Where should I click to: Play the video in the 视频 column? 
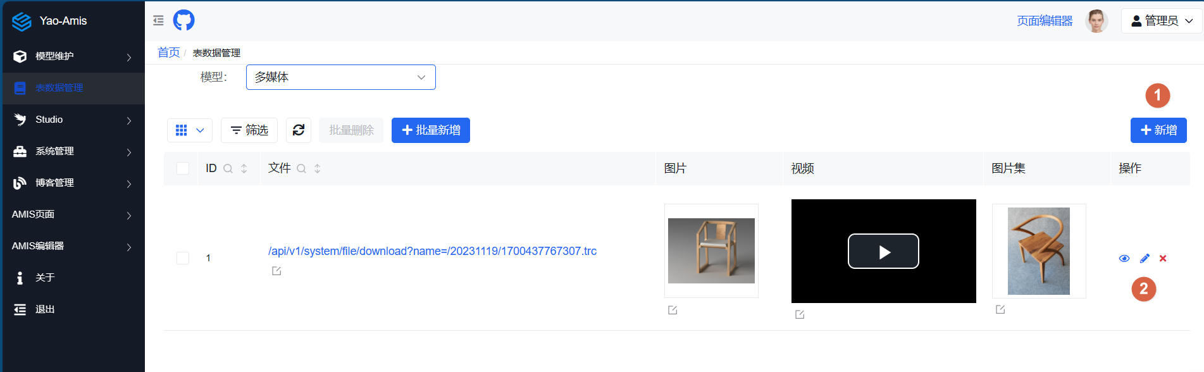883,252
